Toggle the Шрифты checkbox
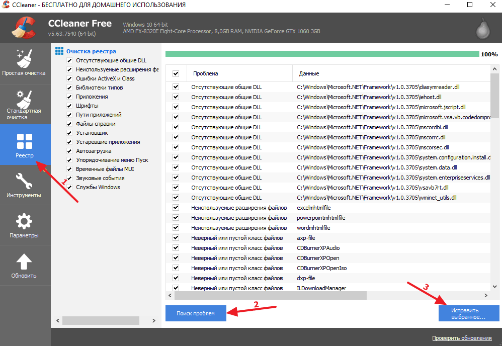 pos(69,106)
